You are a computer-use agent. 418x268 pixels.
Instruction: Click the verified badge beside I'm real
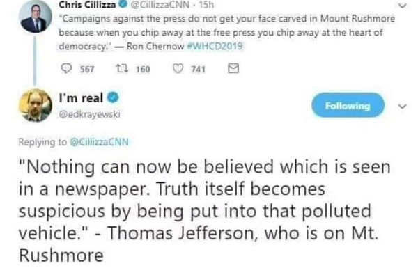pyautogui.click(x=113, y=97)
